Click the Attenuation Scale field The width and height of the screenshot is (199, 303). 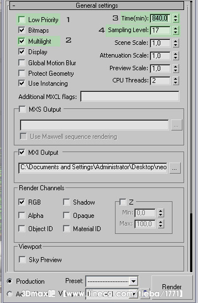160,56
